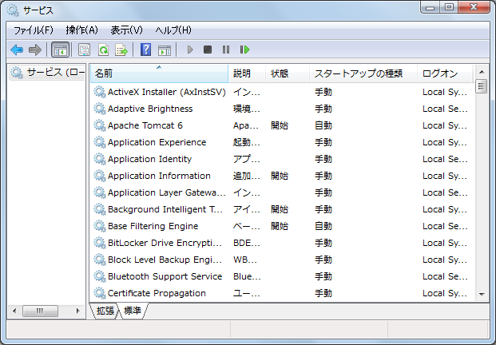Screen dimensions: 496x345
Task: Switch to the 拡張 tab
Action: [105, 311]
